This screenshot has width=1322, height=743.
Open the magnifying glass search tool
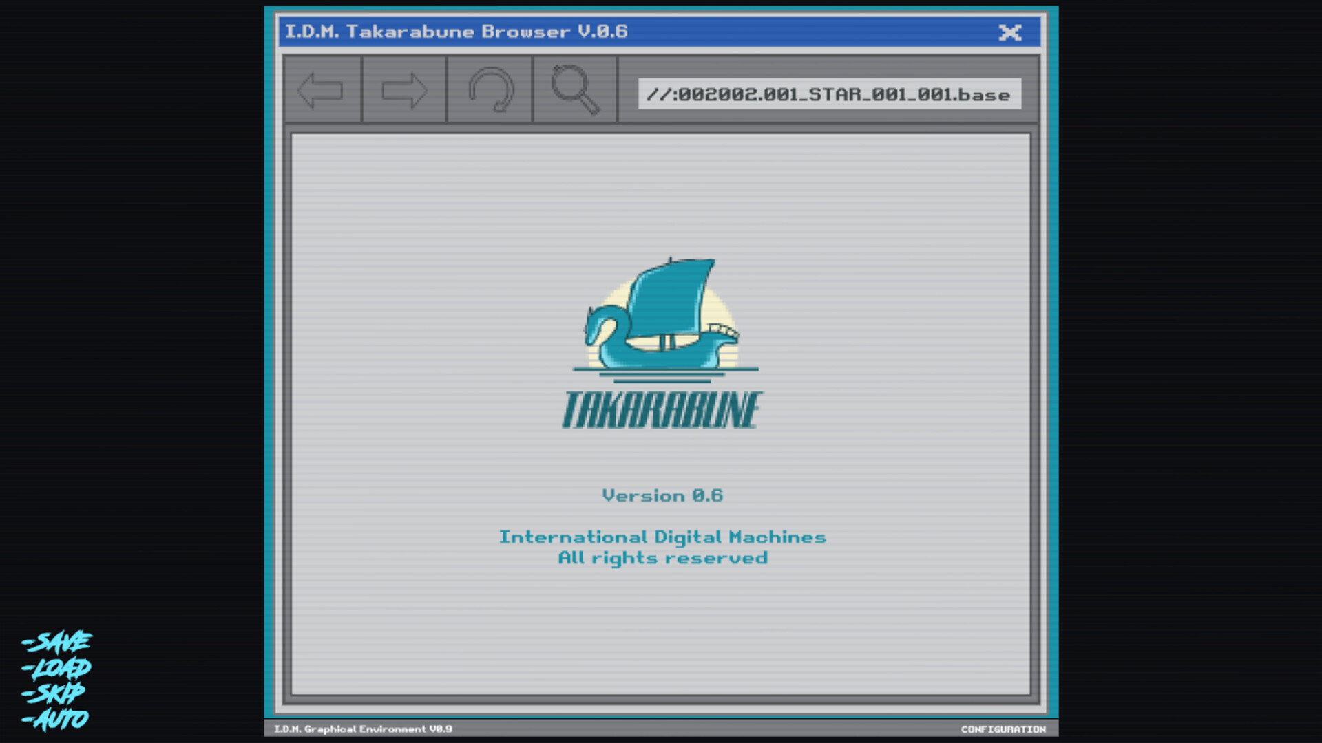(x=575, y=90)
